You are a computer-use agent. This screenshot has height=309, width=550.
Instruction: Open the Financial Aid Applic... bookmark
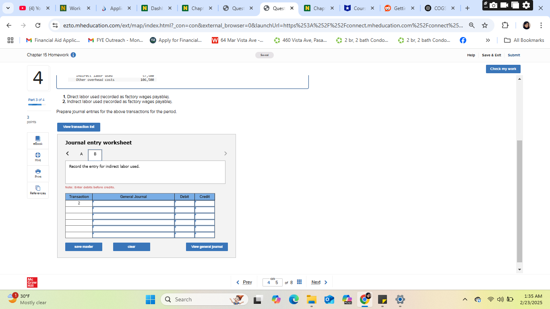53,40
